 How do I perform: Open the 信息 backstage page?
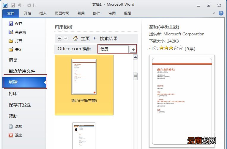(13, 59)
